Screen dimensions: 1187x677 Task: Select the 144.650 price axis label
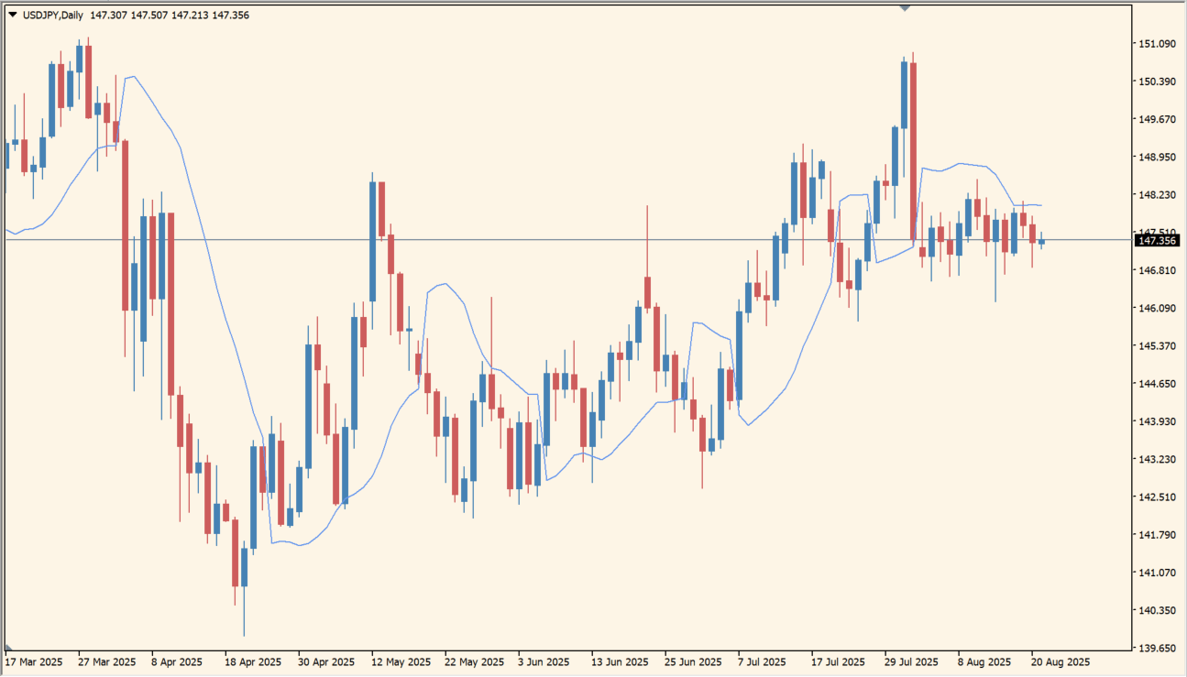tap(1158, 384)
